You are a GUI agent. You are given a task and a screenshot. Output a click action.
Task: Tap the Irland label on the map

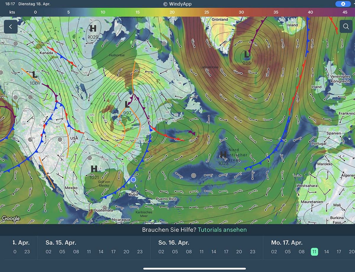tap(317, 87)
